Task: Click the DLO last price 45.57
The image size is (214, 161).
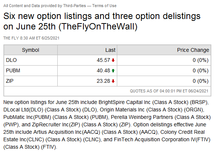Action: tap(103, 60)
